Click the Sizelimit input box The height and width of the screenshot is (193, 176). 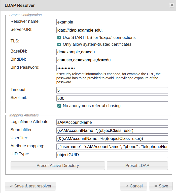coord(112,98)
